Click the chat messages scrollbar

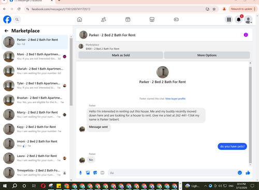(x=250, y=115)
